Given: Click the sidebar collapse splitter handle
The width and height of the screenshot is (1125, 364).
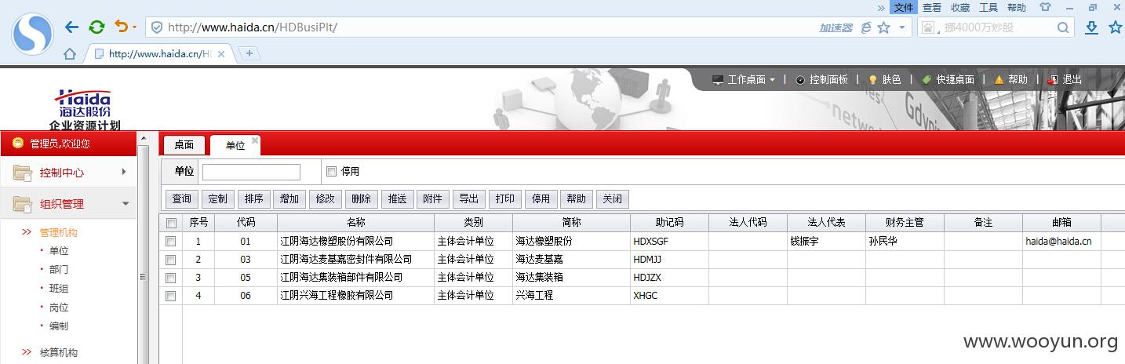Looking at the screenshot, I should (143, 276).
